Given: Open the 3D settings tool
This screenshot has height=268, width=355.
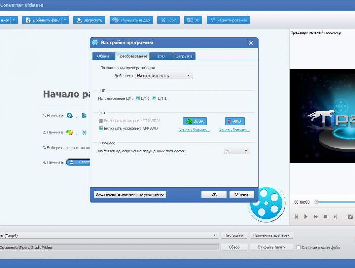Looking at the screenshot, I should pyautogui.click(x=193, y=20).
